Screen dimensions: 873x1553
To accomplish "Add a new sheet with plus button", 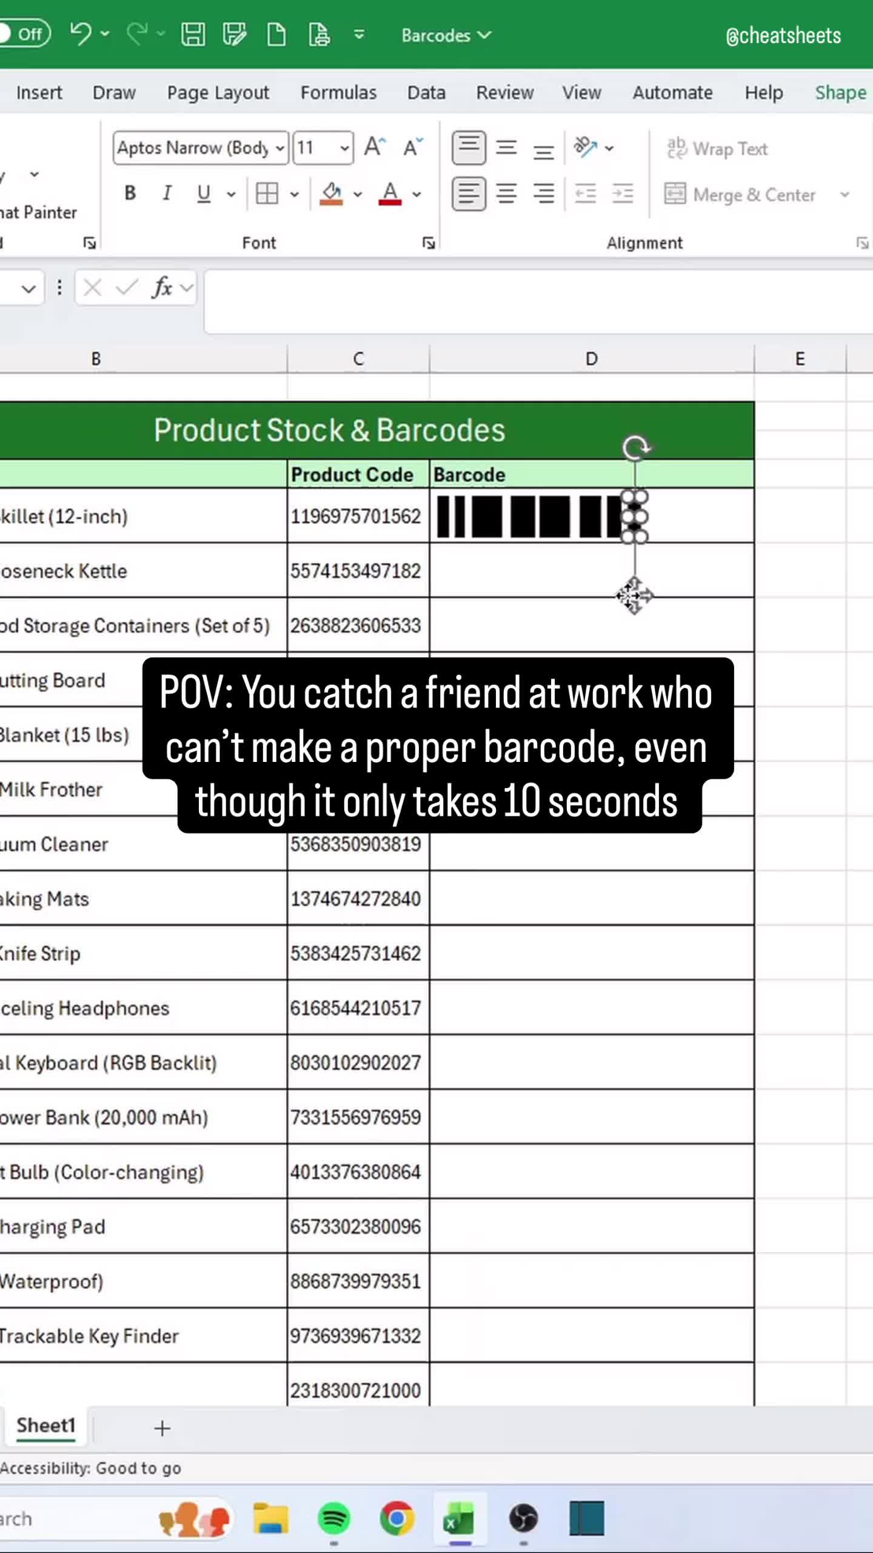I will [x=162, y=1428].
